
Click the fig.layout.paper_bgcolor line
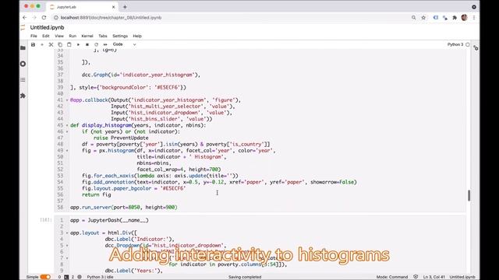pyautogui.click(x=133, y=188)
